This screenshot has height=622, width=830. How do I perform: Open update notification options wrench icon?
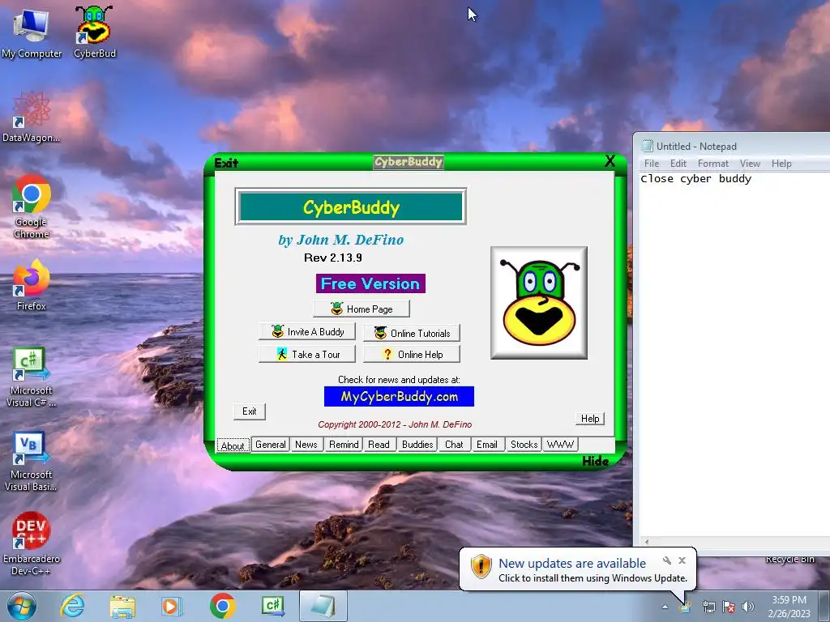[x=667, y=560]
